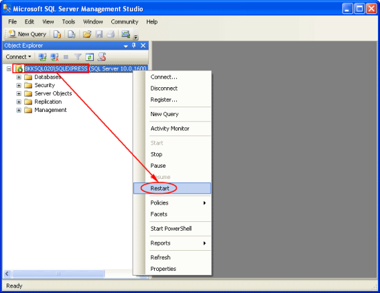Viewport: 380px width, 293px height.
Task: Expand the Management folder
Action: [x=19, y=110]
